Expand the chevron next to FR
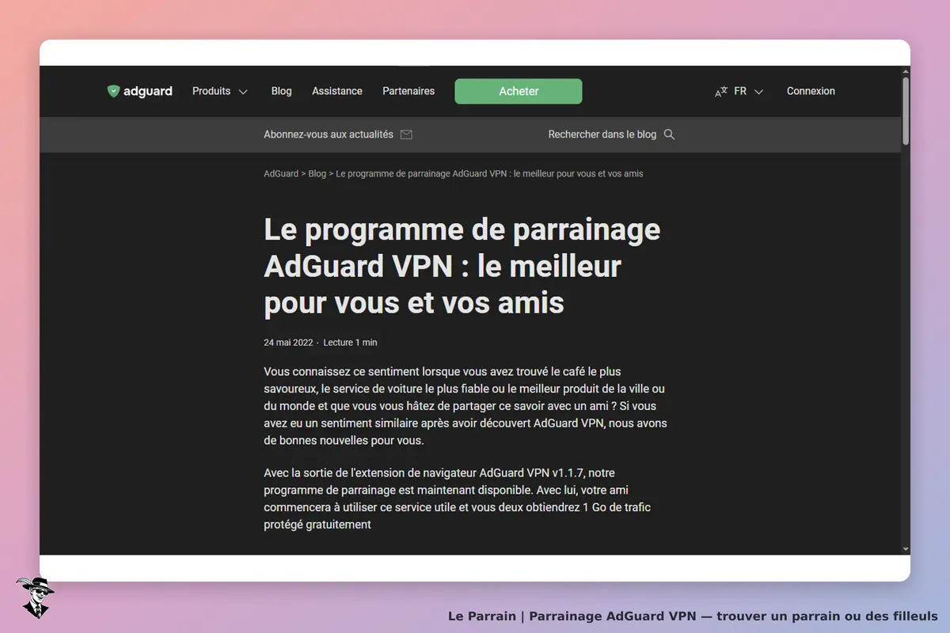Image resolution: width=950 pixels, height=633 pixels. (x=758, y=92)
